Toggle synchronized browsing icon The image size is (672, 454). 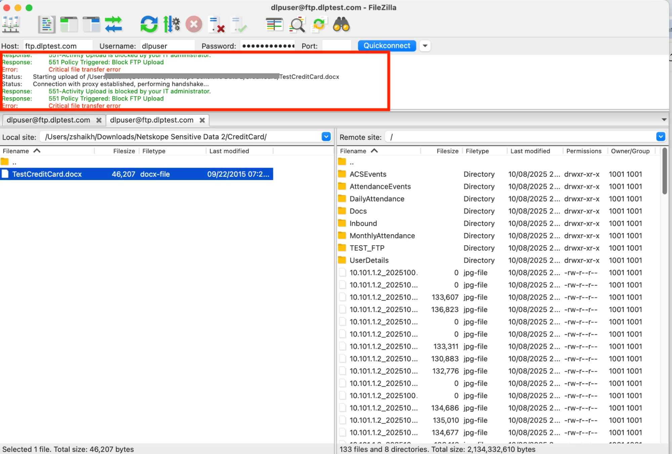(319, 25)
